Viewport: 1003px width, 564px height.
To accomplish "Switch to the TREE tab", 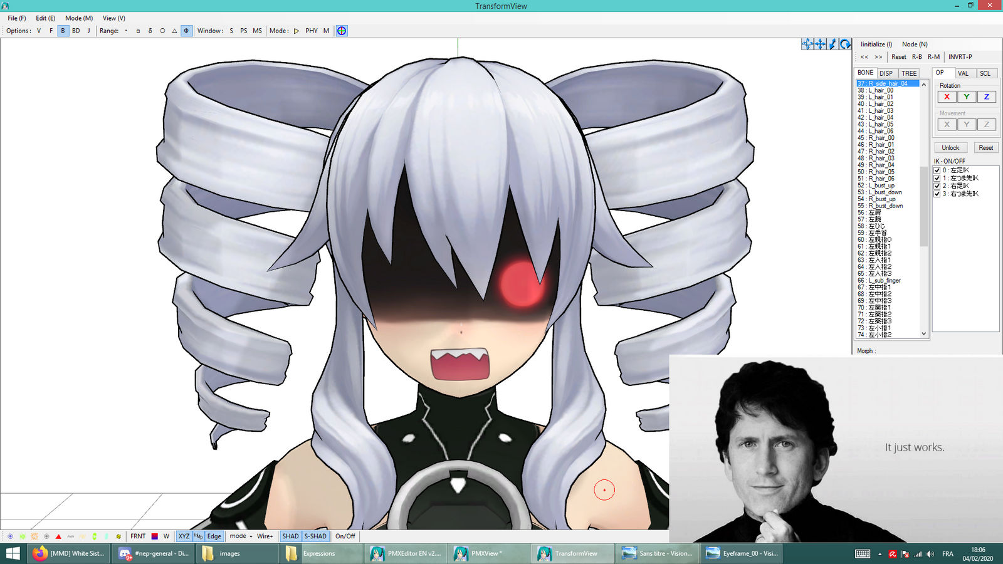I will coord(909,73).
